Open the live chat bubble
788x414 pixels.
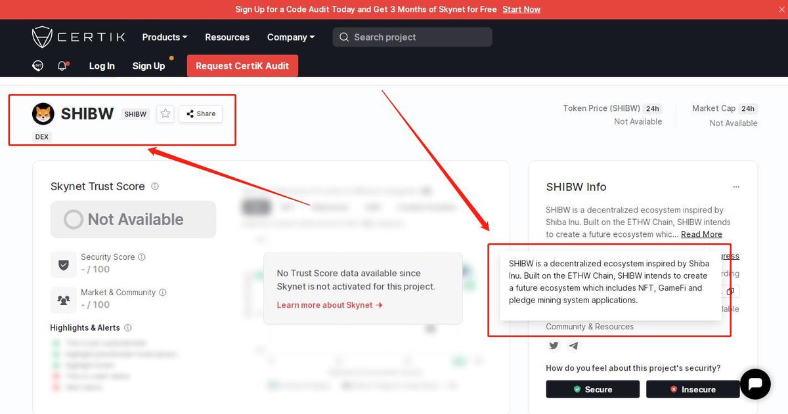tap(755, 384)
